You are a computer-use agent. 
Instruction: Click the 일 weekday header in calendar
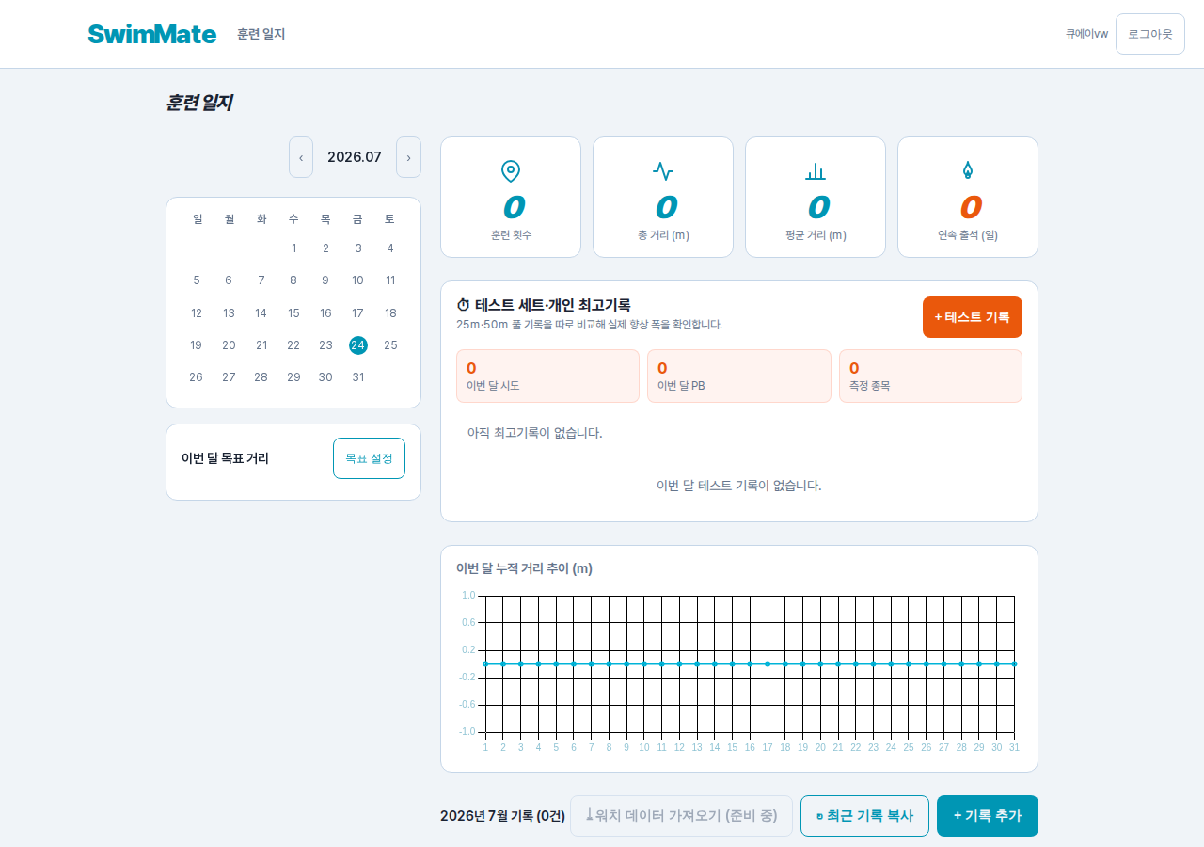[x=198, y=219]
